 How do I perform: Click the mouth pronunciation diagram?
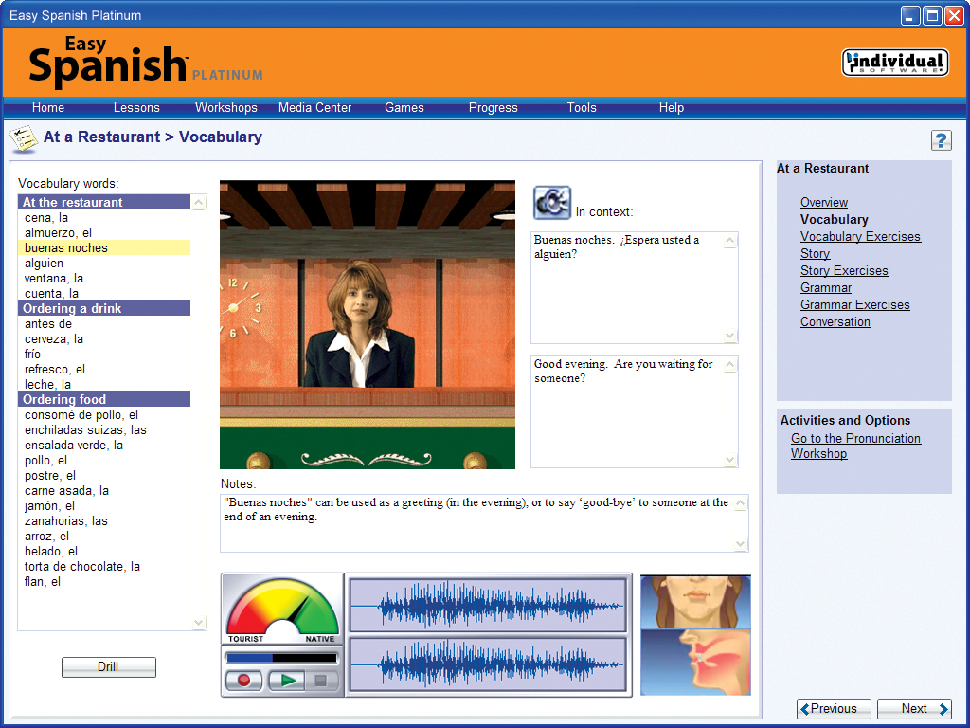coord(695,635)
